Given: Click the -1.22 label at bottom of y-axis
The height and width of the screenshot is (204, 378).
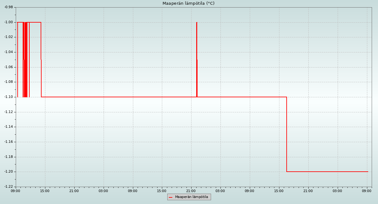Looking at the screenshot, I should click(9, 187).
